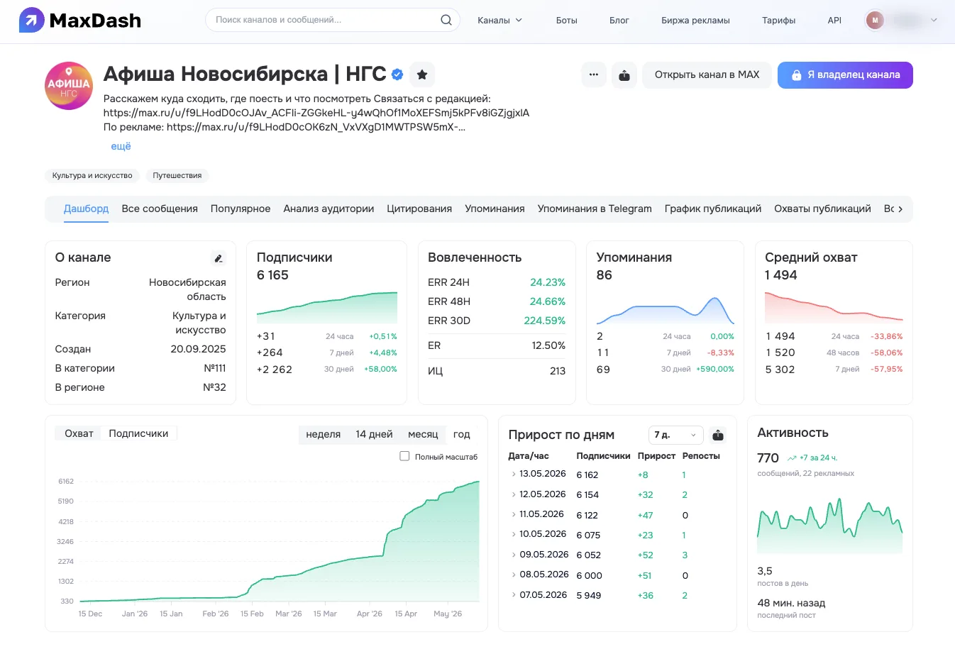Expand description with ещё link
This screenshot has width=955, height=649.
[x=121, y=146]
